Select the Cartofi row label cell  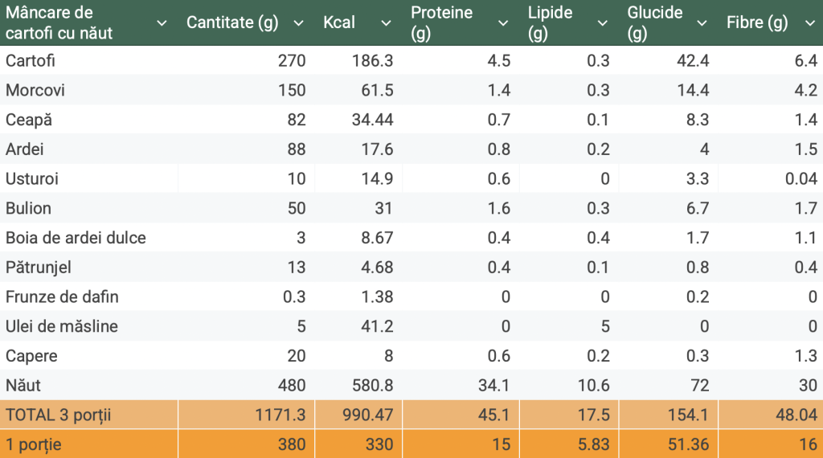pos(31,60)
